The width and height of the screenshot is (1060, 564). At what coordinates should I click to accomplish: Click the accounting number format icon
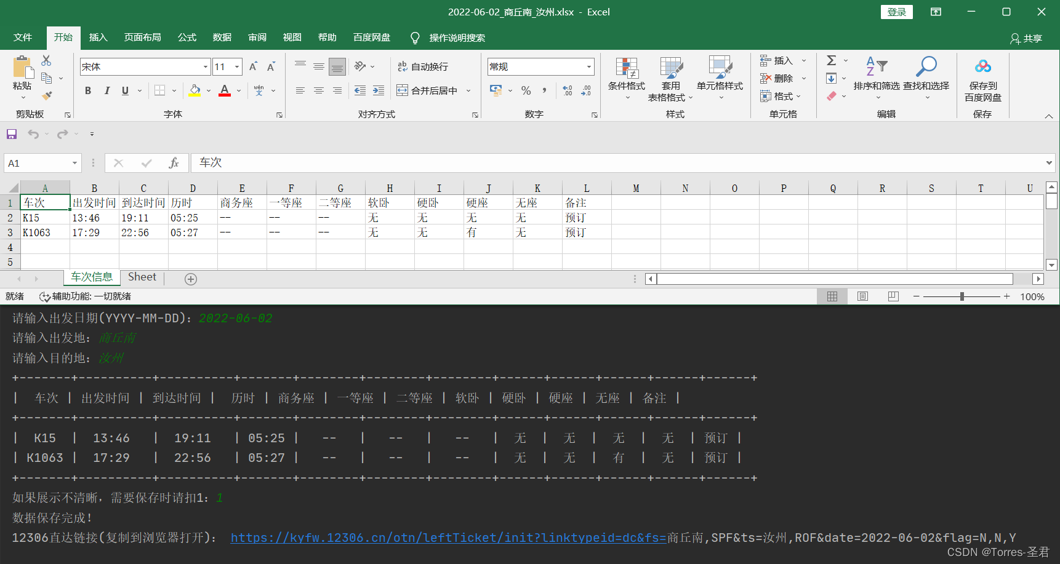point(496,90)
